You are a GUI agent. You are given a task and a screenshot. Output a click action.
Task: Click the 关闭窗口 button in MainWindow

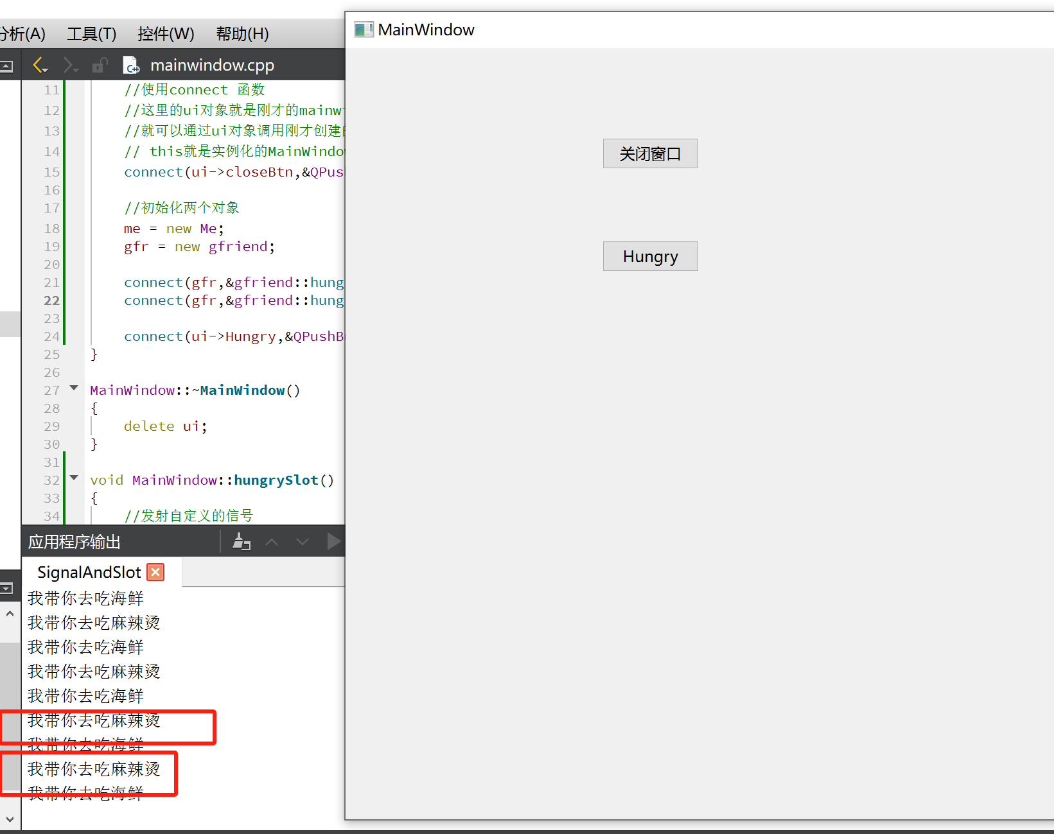(650, 153)
